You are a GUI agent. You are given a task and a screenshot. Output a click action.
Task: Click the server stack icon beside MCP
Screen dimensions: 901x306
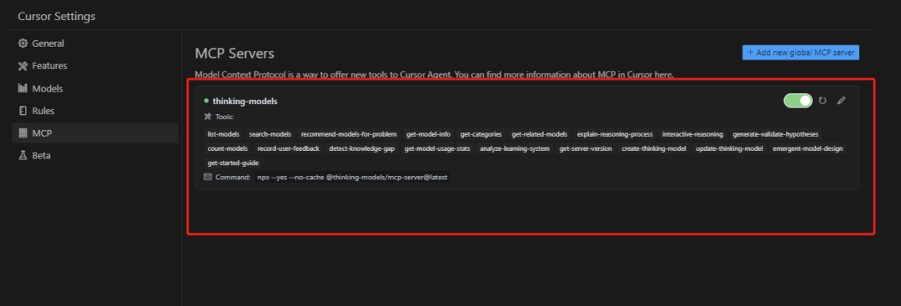click(23, 133)
